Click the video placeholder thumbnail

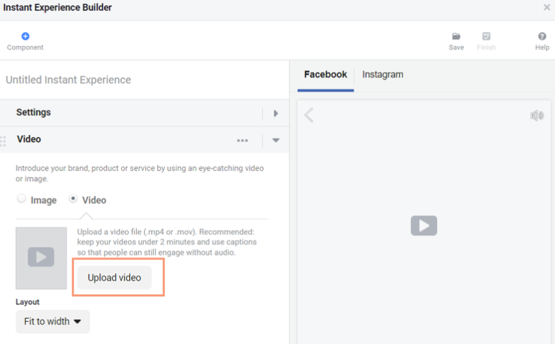click(x=41, y=258)
